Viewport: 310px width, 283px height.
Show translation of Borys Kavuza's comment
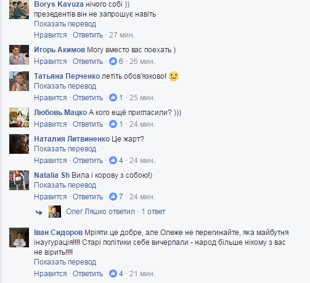pos(65,24)
